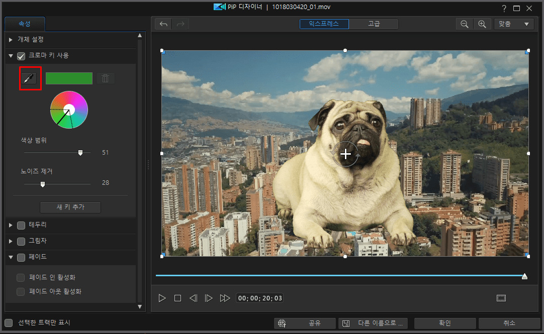Enable the 그림자 checkbox
Image resolution: width=544 pixels, height=334 pixels.
[x=21, y=241]
